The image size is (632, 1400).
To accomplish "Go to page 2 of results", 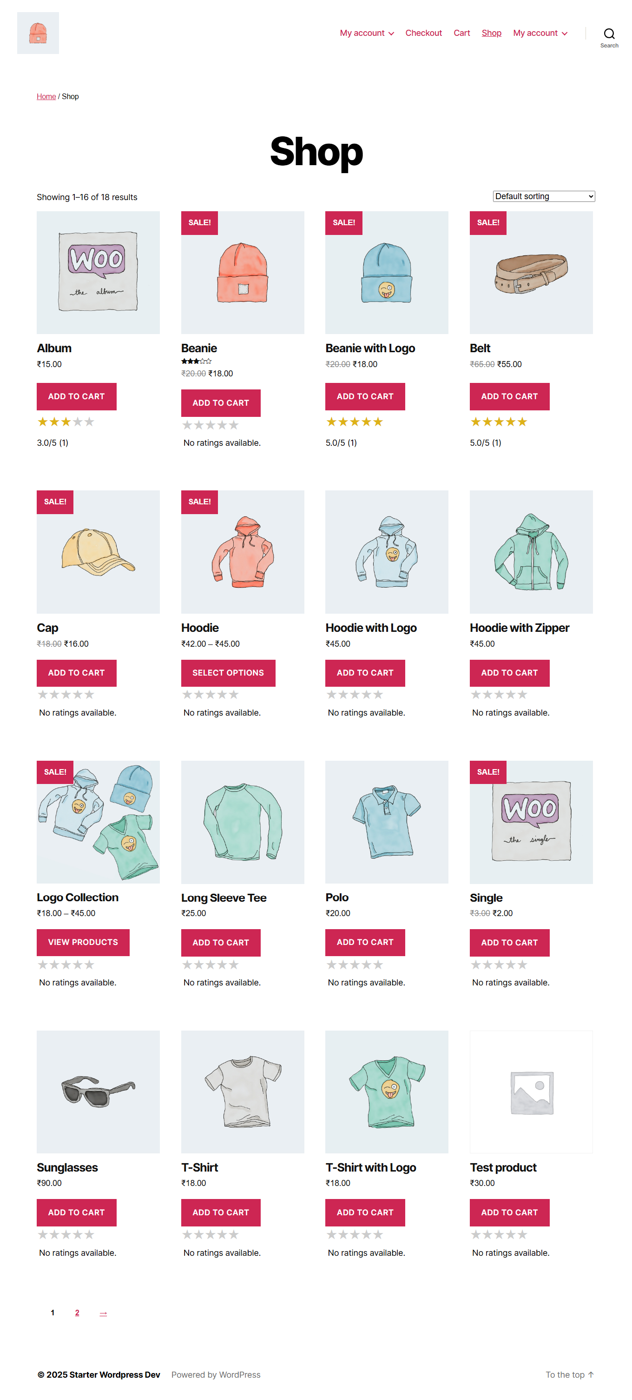I will pos(77,1313).
